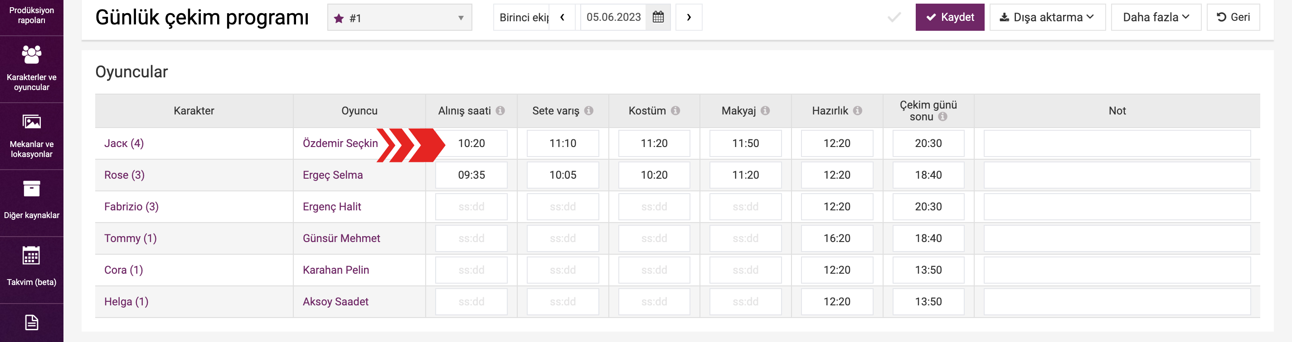Open Takvim (beta) in sidebar
This screenshot has width=1292, height=342.
tap(32, 266)
